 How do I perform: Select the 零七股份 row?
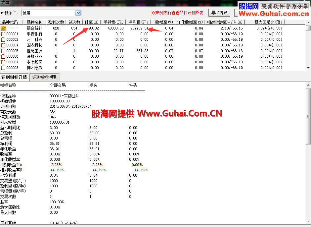(x=153, y=62)
